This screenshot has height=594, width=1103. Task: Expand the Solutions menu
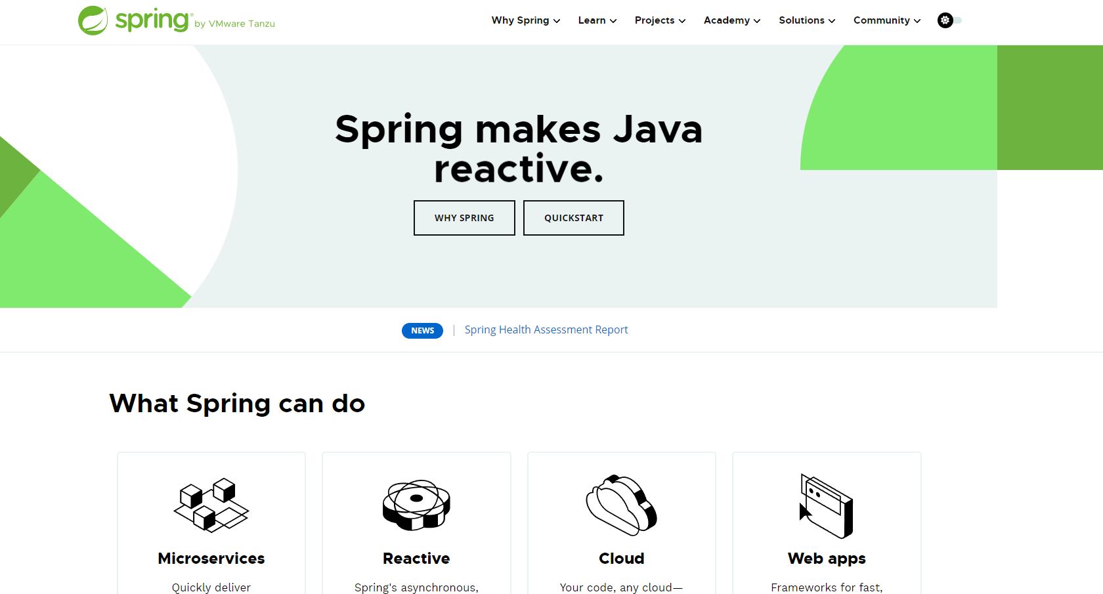tap(807, 20)
